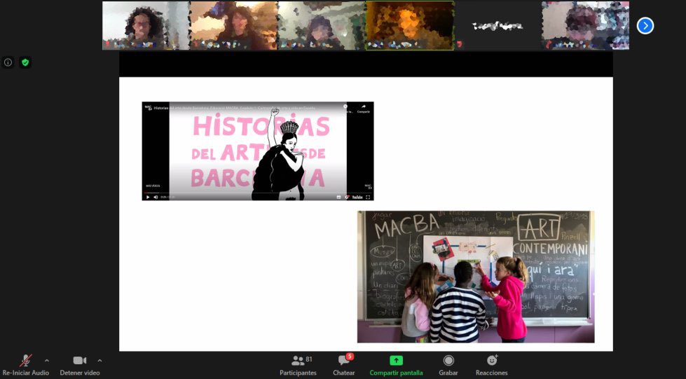Select the highlighted active speaker thumbnail
This screenshot has width=686, height=379.
(410, 25)
